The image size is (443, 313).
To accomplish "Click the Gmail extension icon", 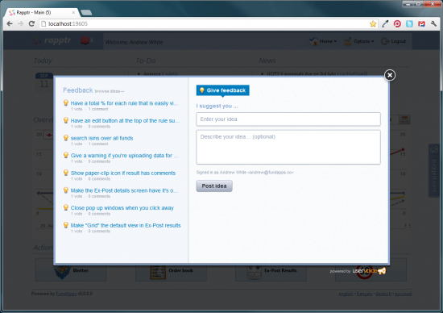I will [421, 23].
